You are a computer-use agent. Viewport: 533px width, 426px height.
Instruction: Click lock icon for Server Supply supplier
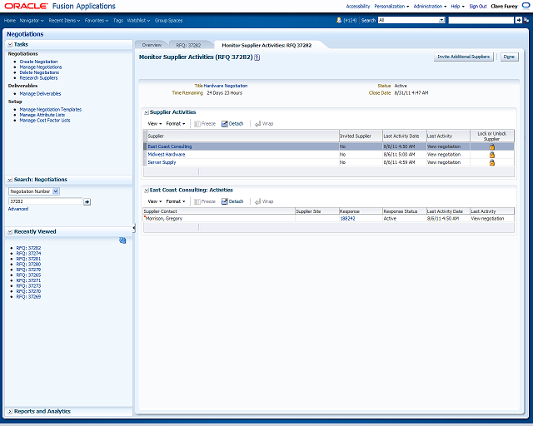(x=491, y=163)
